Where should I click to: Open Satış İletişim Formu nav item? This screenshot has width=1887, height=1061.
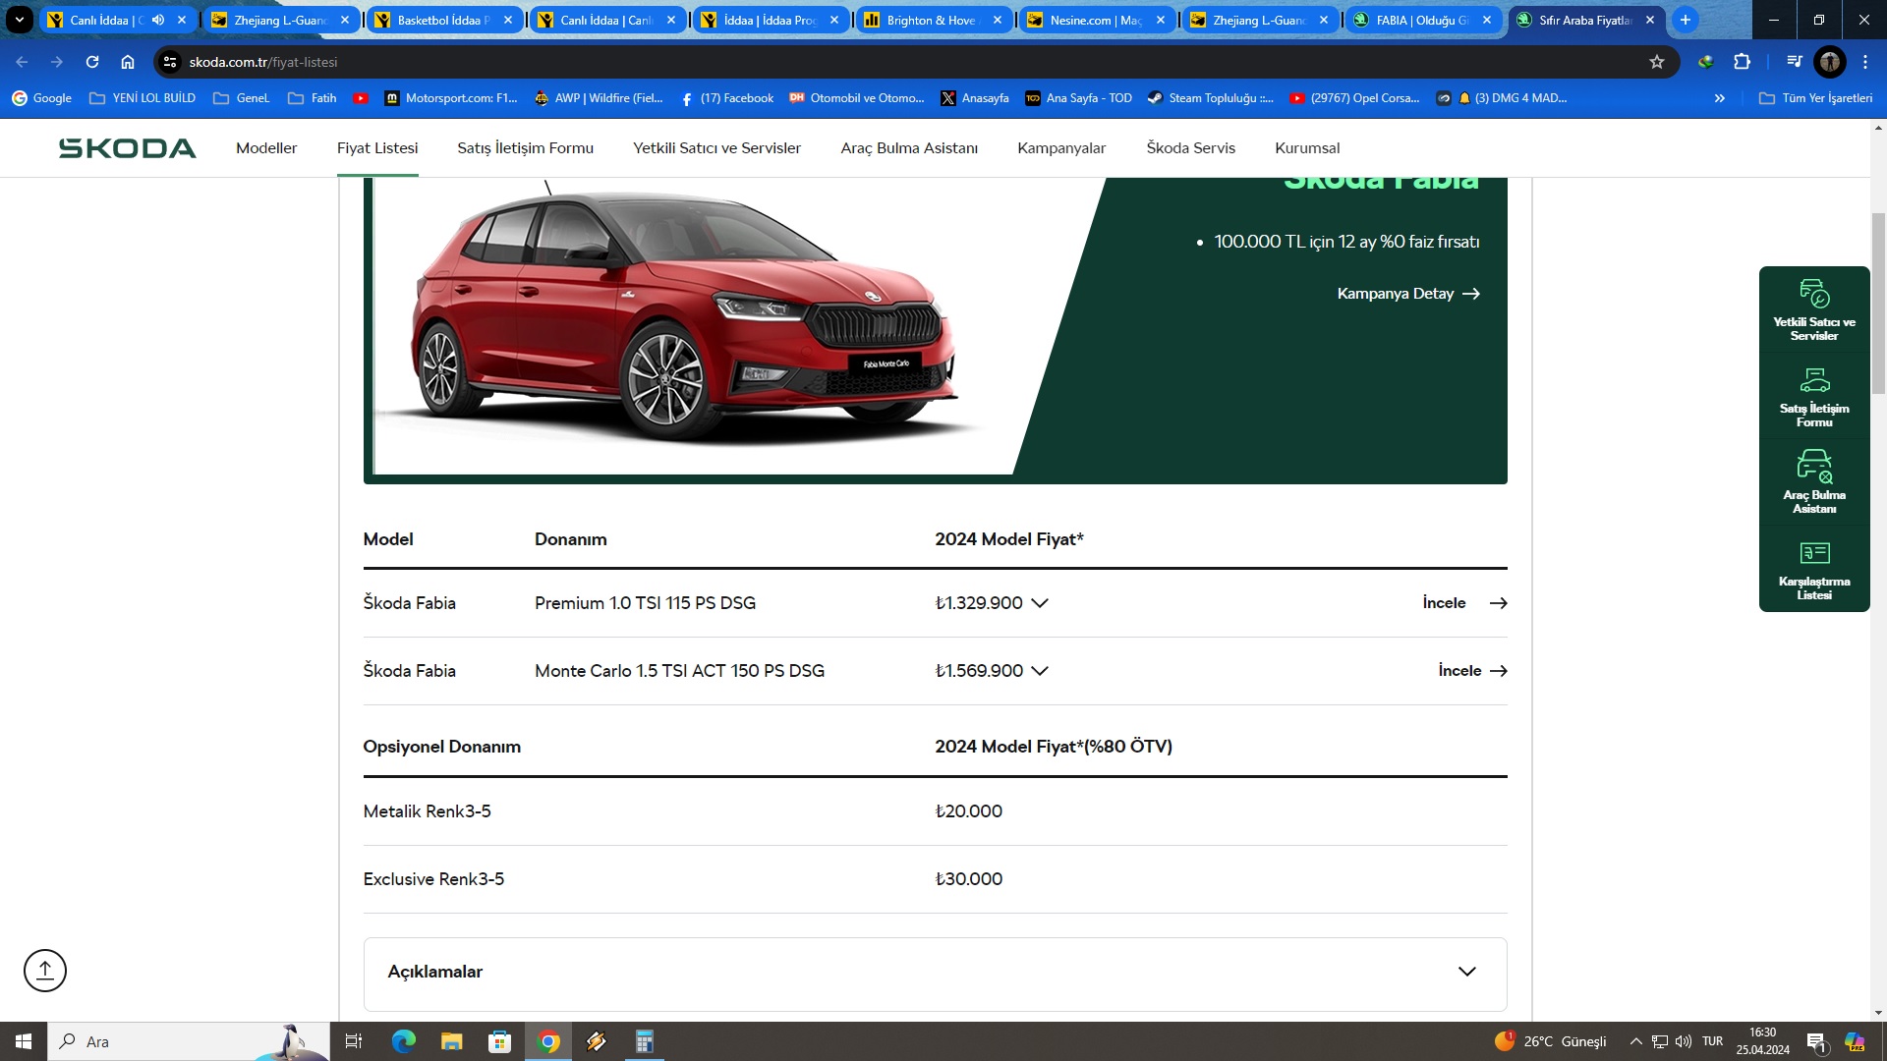pyautogui.click(x=525, y=148)
